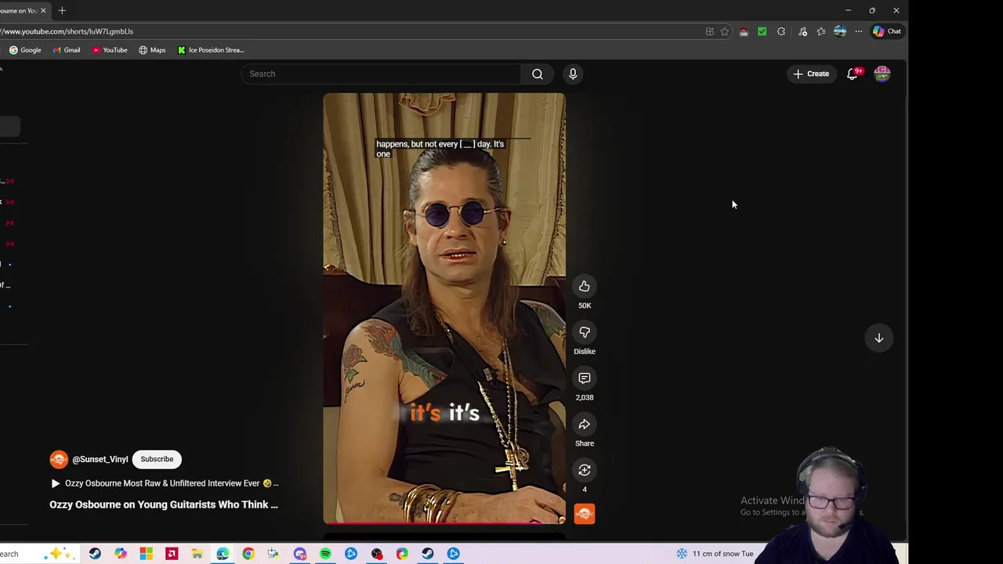This screenshot has height=564, width=1003.
Task: Open the Extensions puzzle menu
Action: [781, 31]
